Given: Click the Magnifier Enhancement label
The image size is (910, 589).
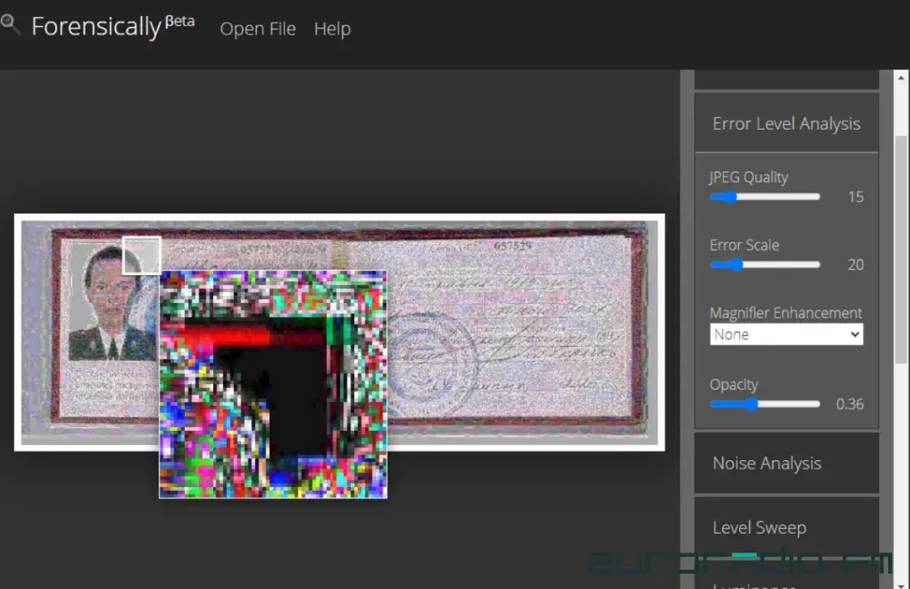Looking at the screenshot, I should click(785, 313).
